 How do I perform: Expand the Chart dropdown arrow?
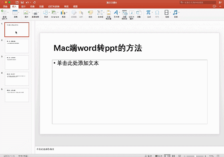pos(67,12)
